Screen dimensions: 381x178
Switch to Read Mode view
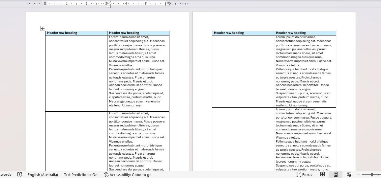322,175
